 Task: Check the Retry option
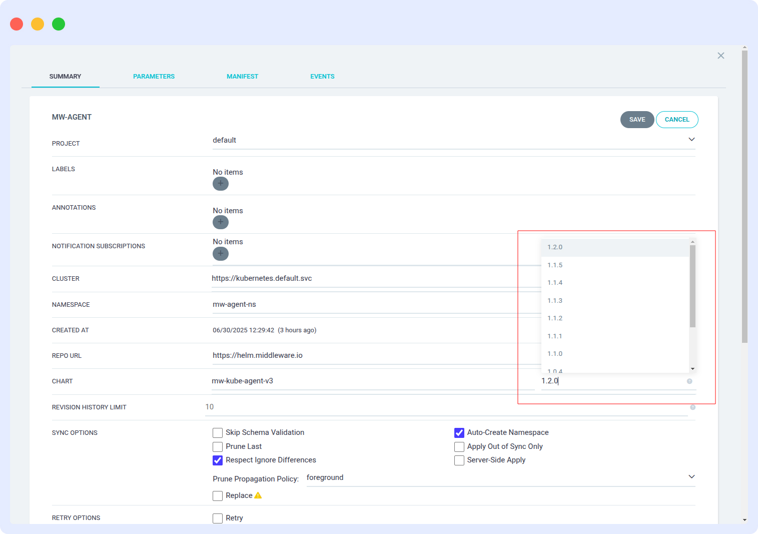coord(217,518)
